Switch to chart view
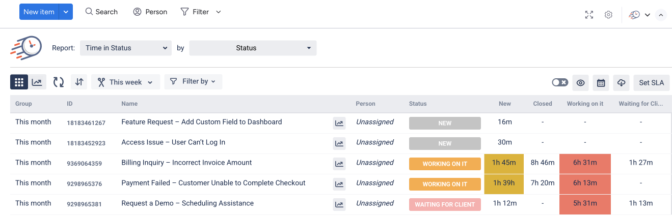Viewport: 672px width, 217px height. click(37, 82)
